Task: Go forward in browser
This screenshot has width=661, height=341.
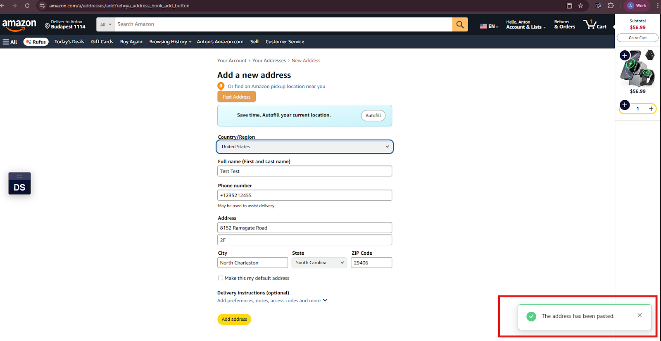Action: pos(14,6)
